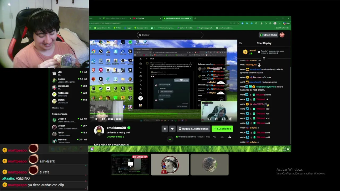The height and width of the screenshot is (191, 340).
Task: Enter fullscreen on the clip player
Action: 223,119
